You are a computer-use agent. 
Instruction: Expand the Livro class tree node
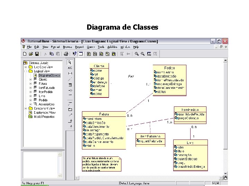coord(31,96)
